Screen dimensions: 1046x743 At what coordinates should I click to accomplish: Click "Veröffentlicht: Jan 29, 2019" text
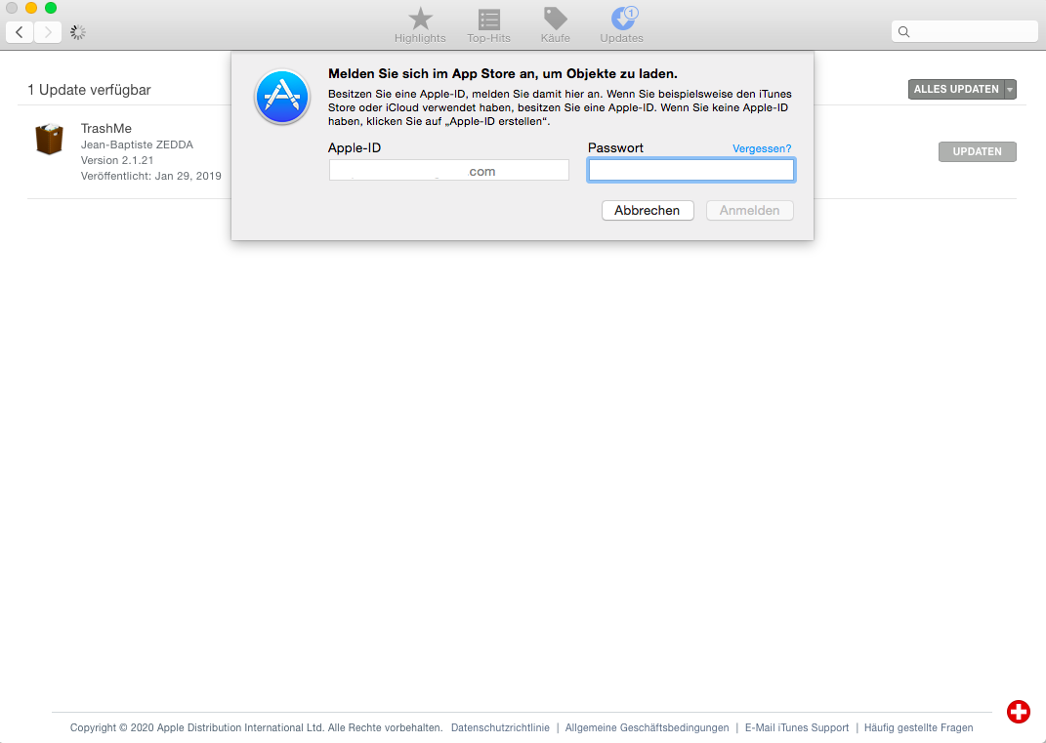pos(150,176)
